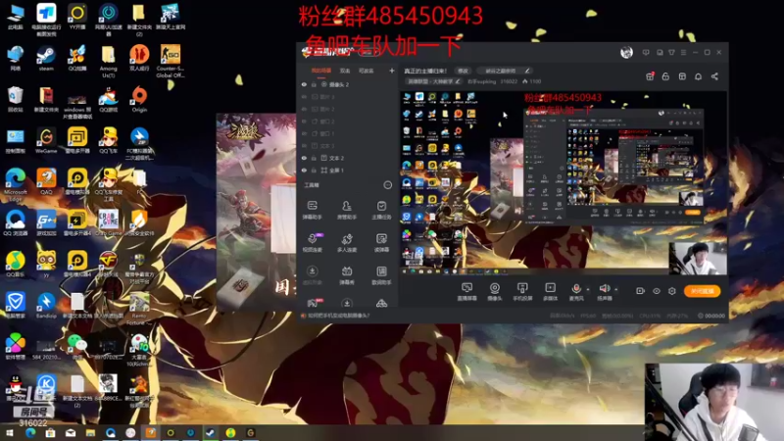Open microphone options arrow beside 麦克风
Viewport: 784px width, 441px height.
(x=587, y=289)
